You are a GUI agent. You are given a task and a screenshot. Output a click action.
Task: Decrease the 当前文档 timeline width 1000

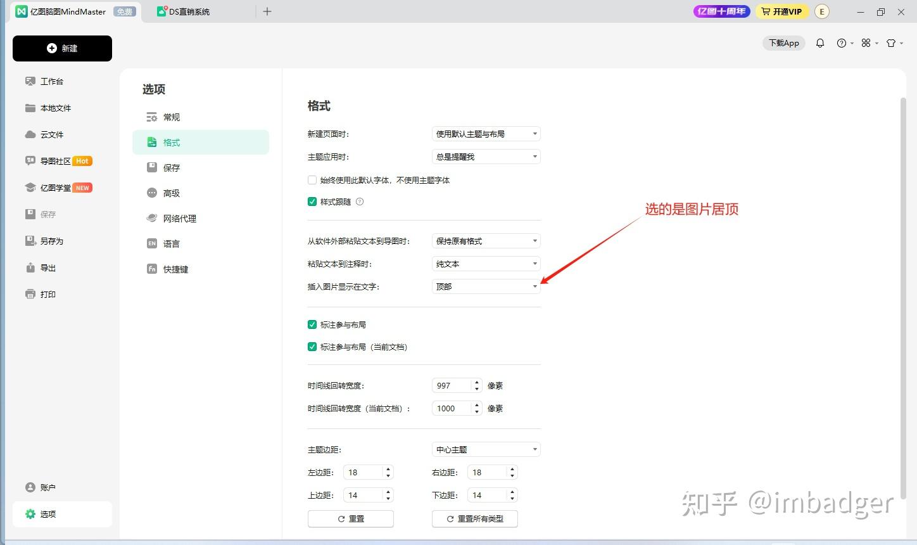click(477, 412)
